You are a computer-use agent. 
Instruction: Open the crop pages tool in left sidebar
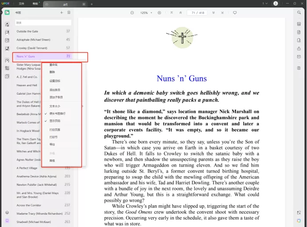pyautogui.click(x=7, y=68)
